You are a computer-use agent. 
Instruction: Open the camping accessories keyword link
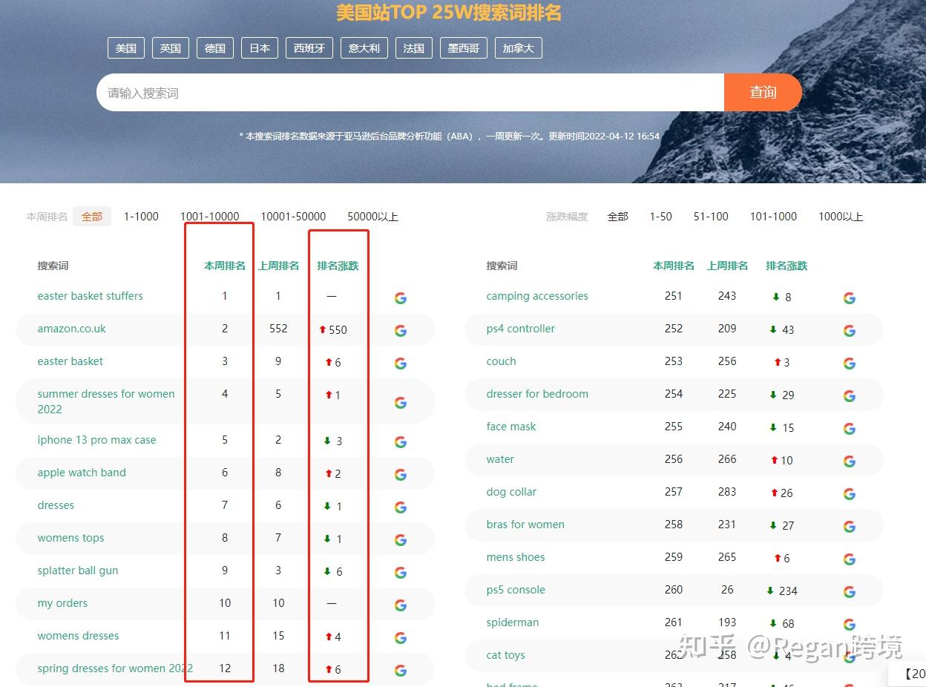pos(537,296)
